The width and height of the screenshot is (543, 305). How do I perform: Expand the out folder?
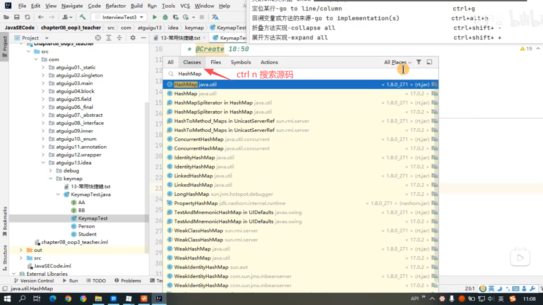[x=21, y=250]
